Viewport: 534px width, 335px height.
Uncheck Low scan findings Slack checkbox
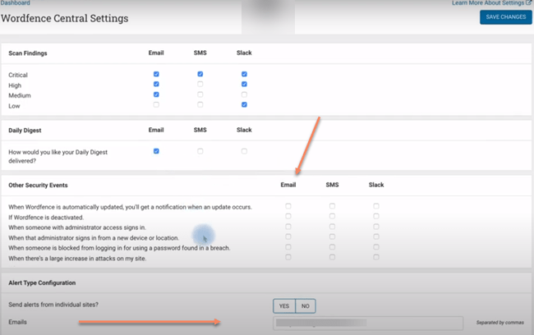pyautogui.click(x=244, y=105)
